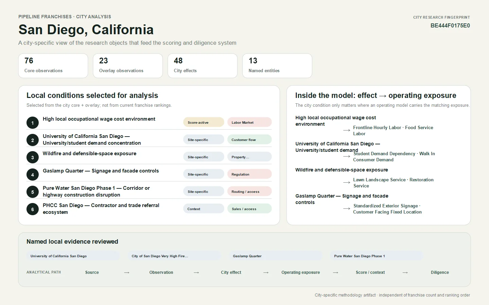Click the number 6 circle badge
The image size is (489, 305).
(x=33, y=209)
